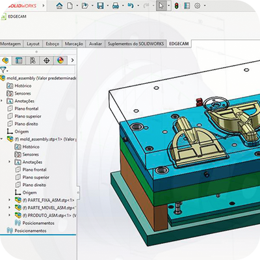
Task: Select nested Plano superior under mold_assembly.stp
Action: (x=36, y=177)
